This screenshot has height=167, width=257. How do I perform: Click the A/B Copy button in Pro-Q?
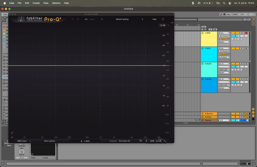pos(92,19)
